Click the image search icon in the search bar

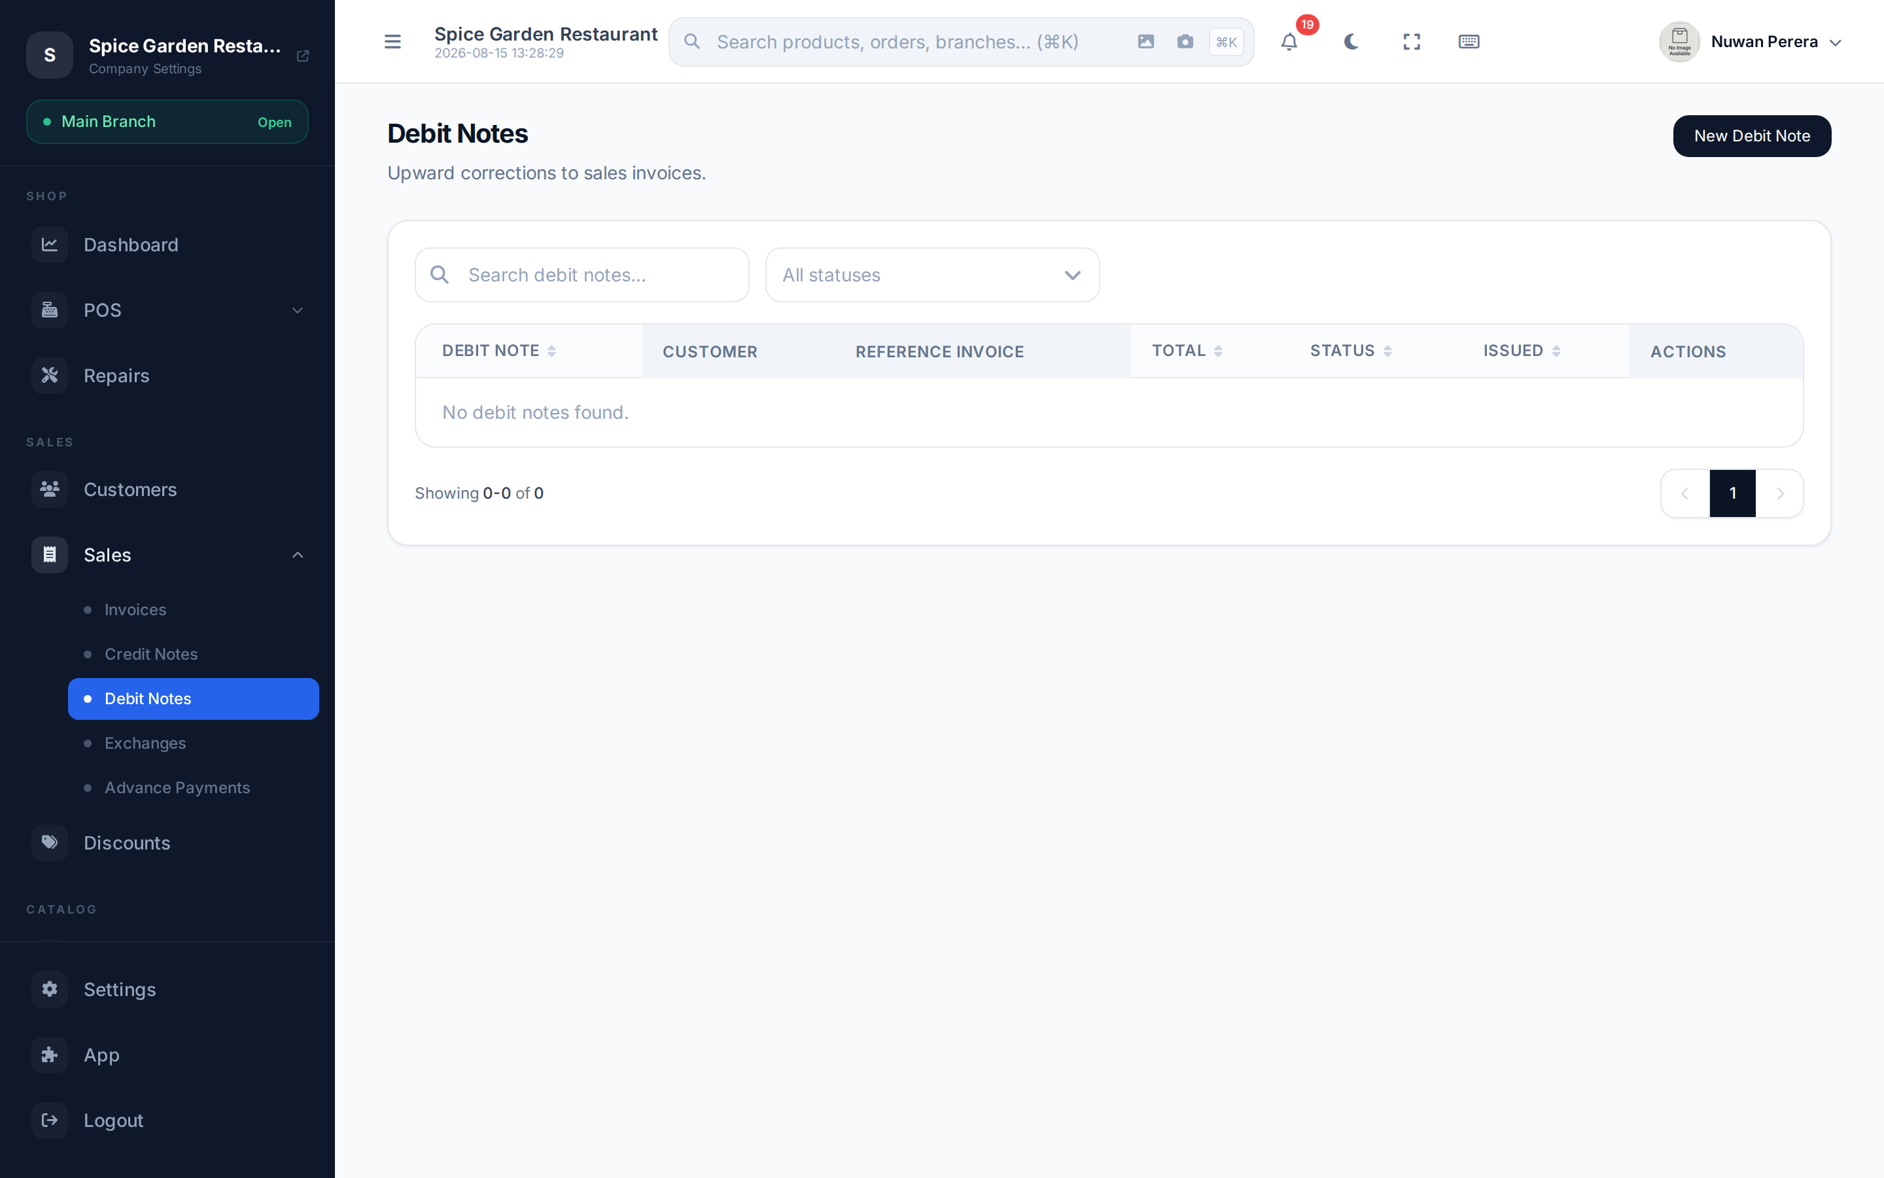[x=1146, y=42]
